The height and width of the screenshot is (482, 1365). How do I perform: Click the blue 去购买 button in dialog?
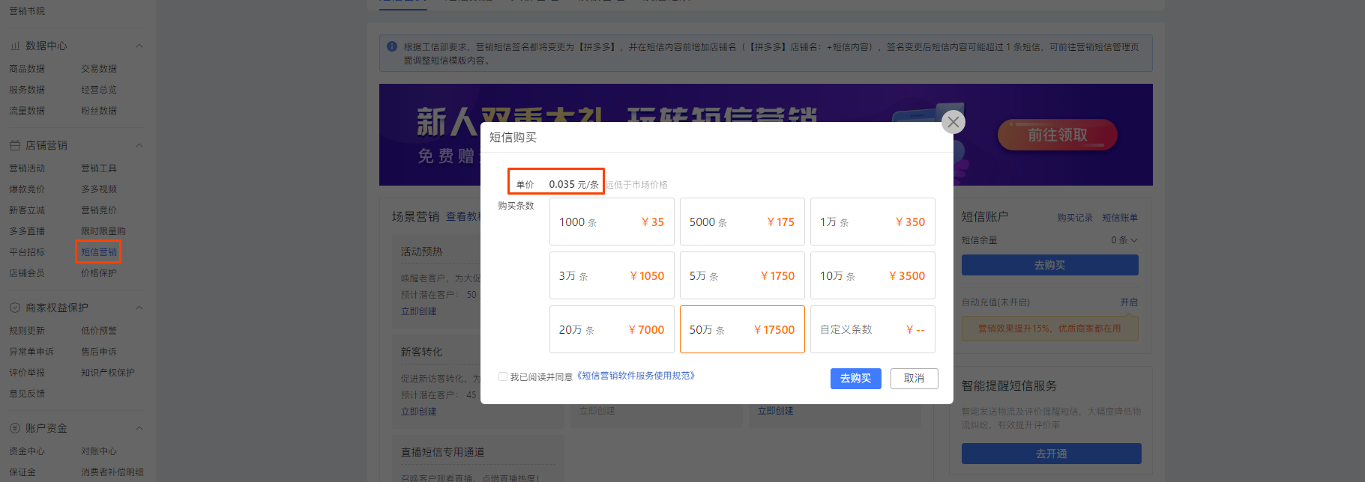click(855, 379)
